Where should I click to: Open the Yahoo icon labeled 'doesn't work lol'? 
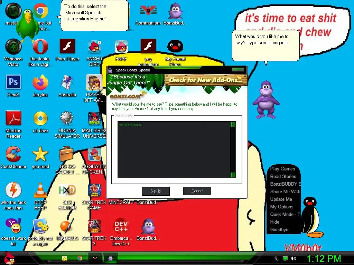(x=13, y=226)
